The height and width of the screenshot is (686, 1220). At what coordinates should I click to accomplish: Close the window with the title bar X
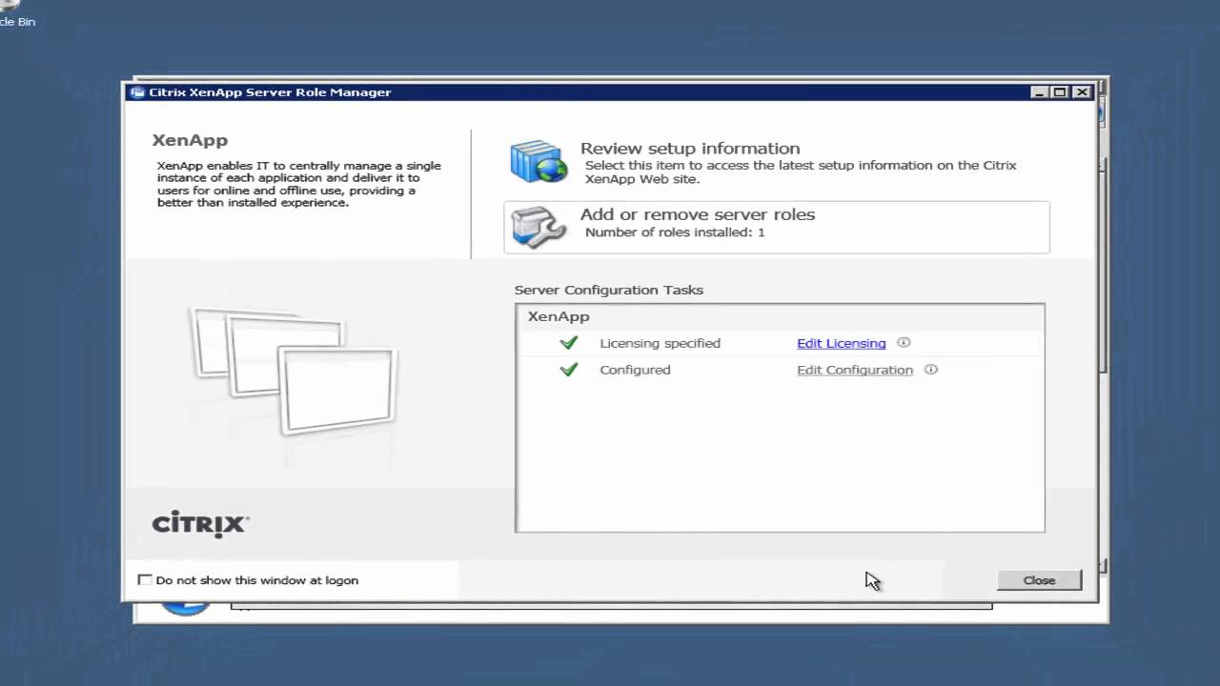[1081, 92]
